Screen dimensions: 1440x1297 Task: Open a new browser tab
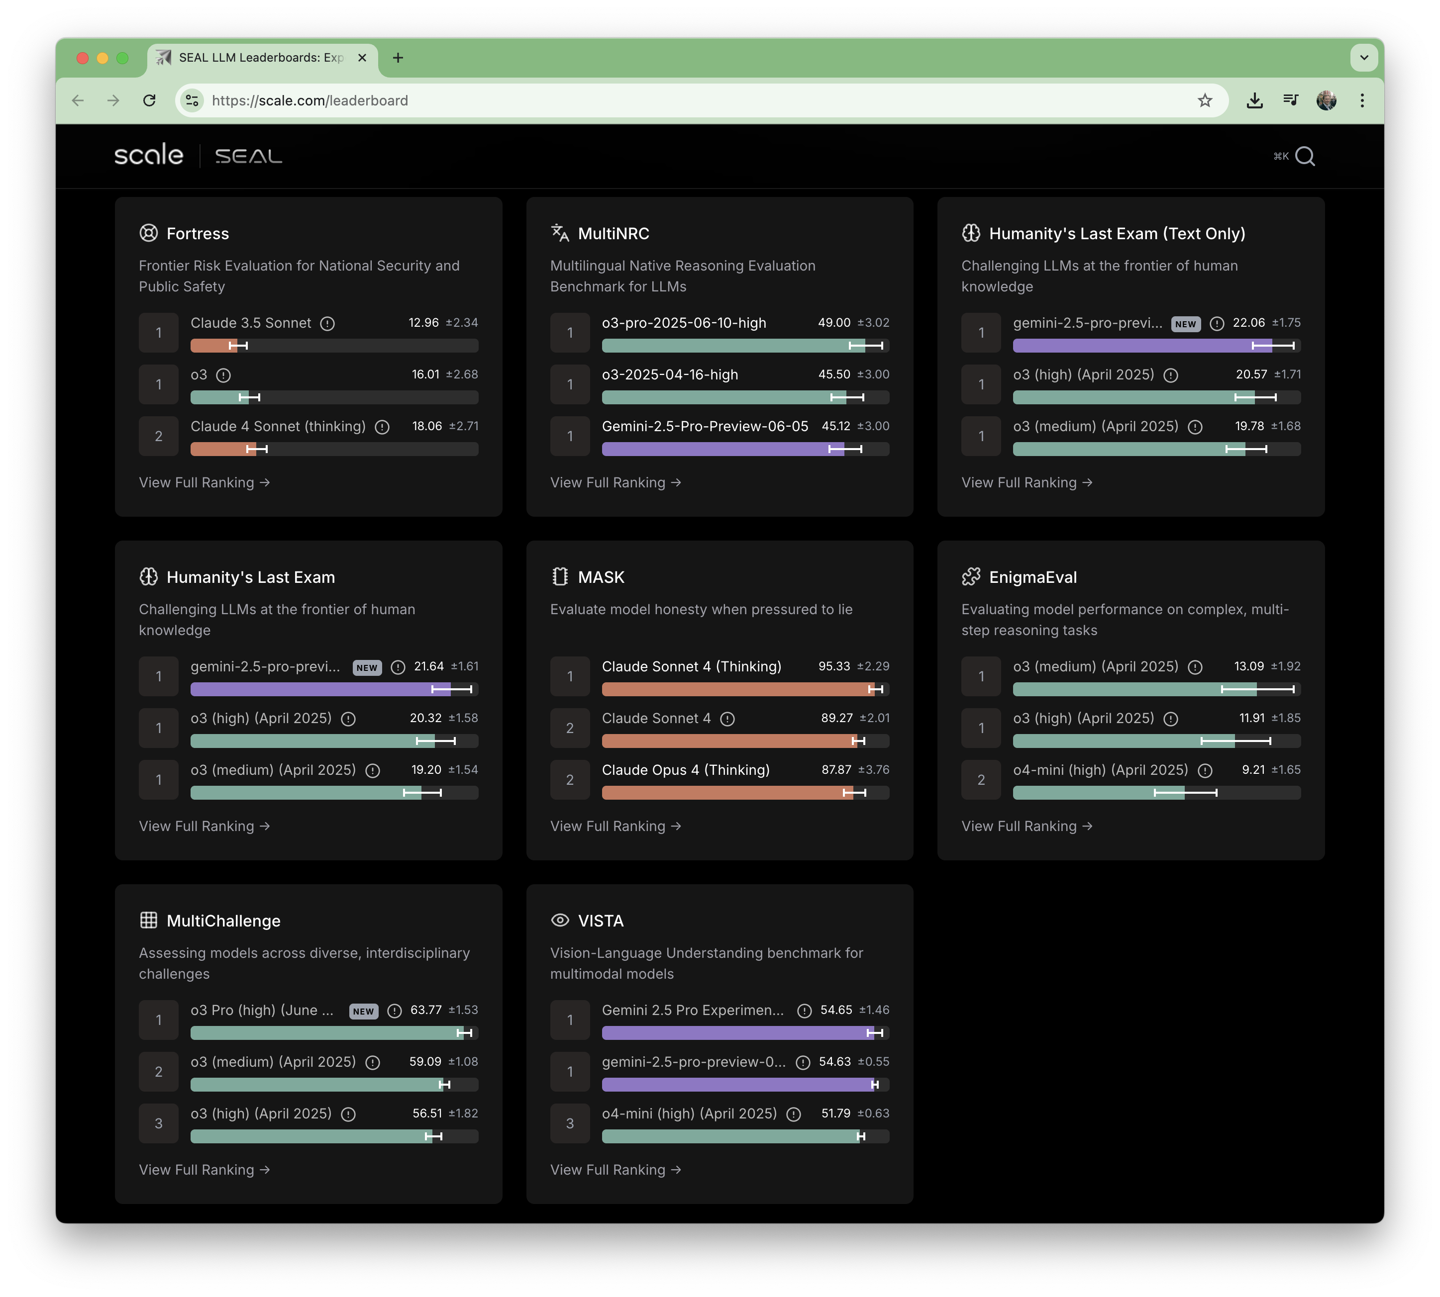tap(398, 58)
